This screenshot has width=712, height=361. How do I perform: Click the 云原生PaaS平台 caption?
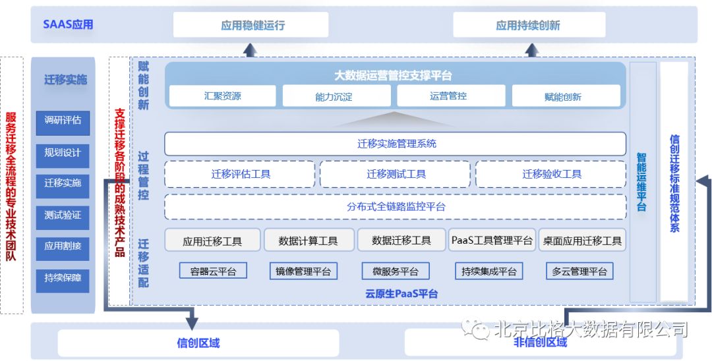(401, 294)
